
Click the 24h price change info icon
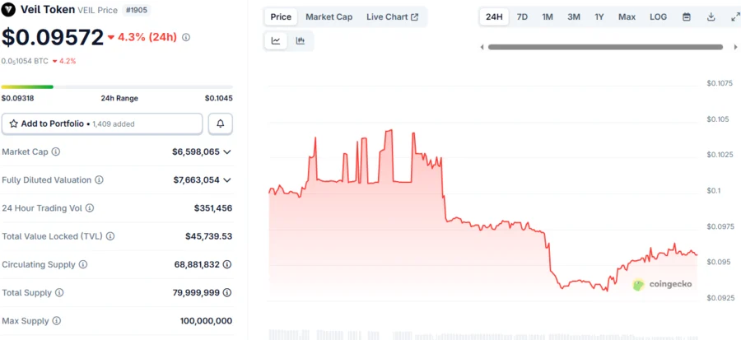186,37
